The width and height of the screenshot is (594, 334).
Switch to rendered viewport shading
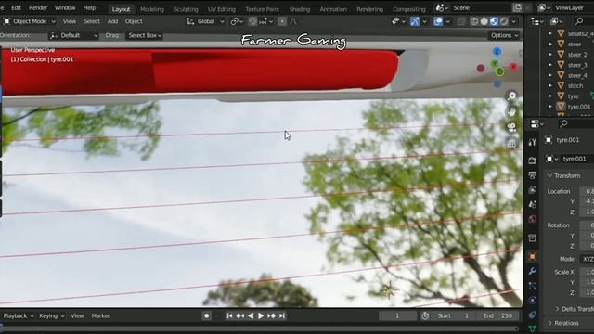(504, 21)
